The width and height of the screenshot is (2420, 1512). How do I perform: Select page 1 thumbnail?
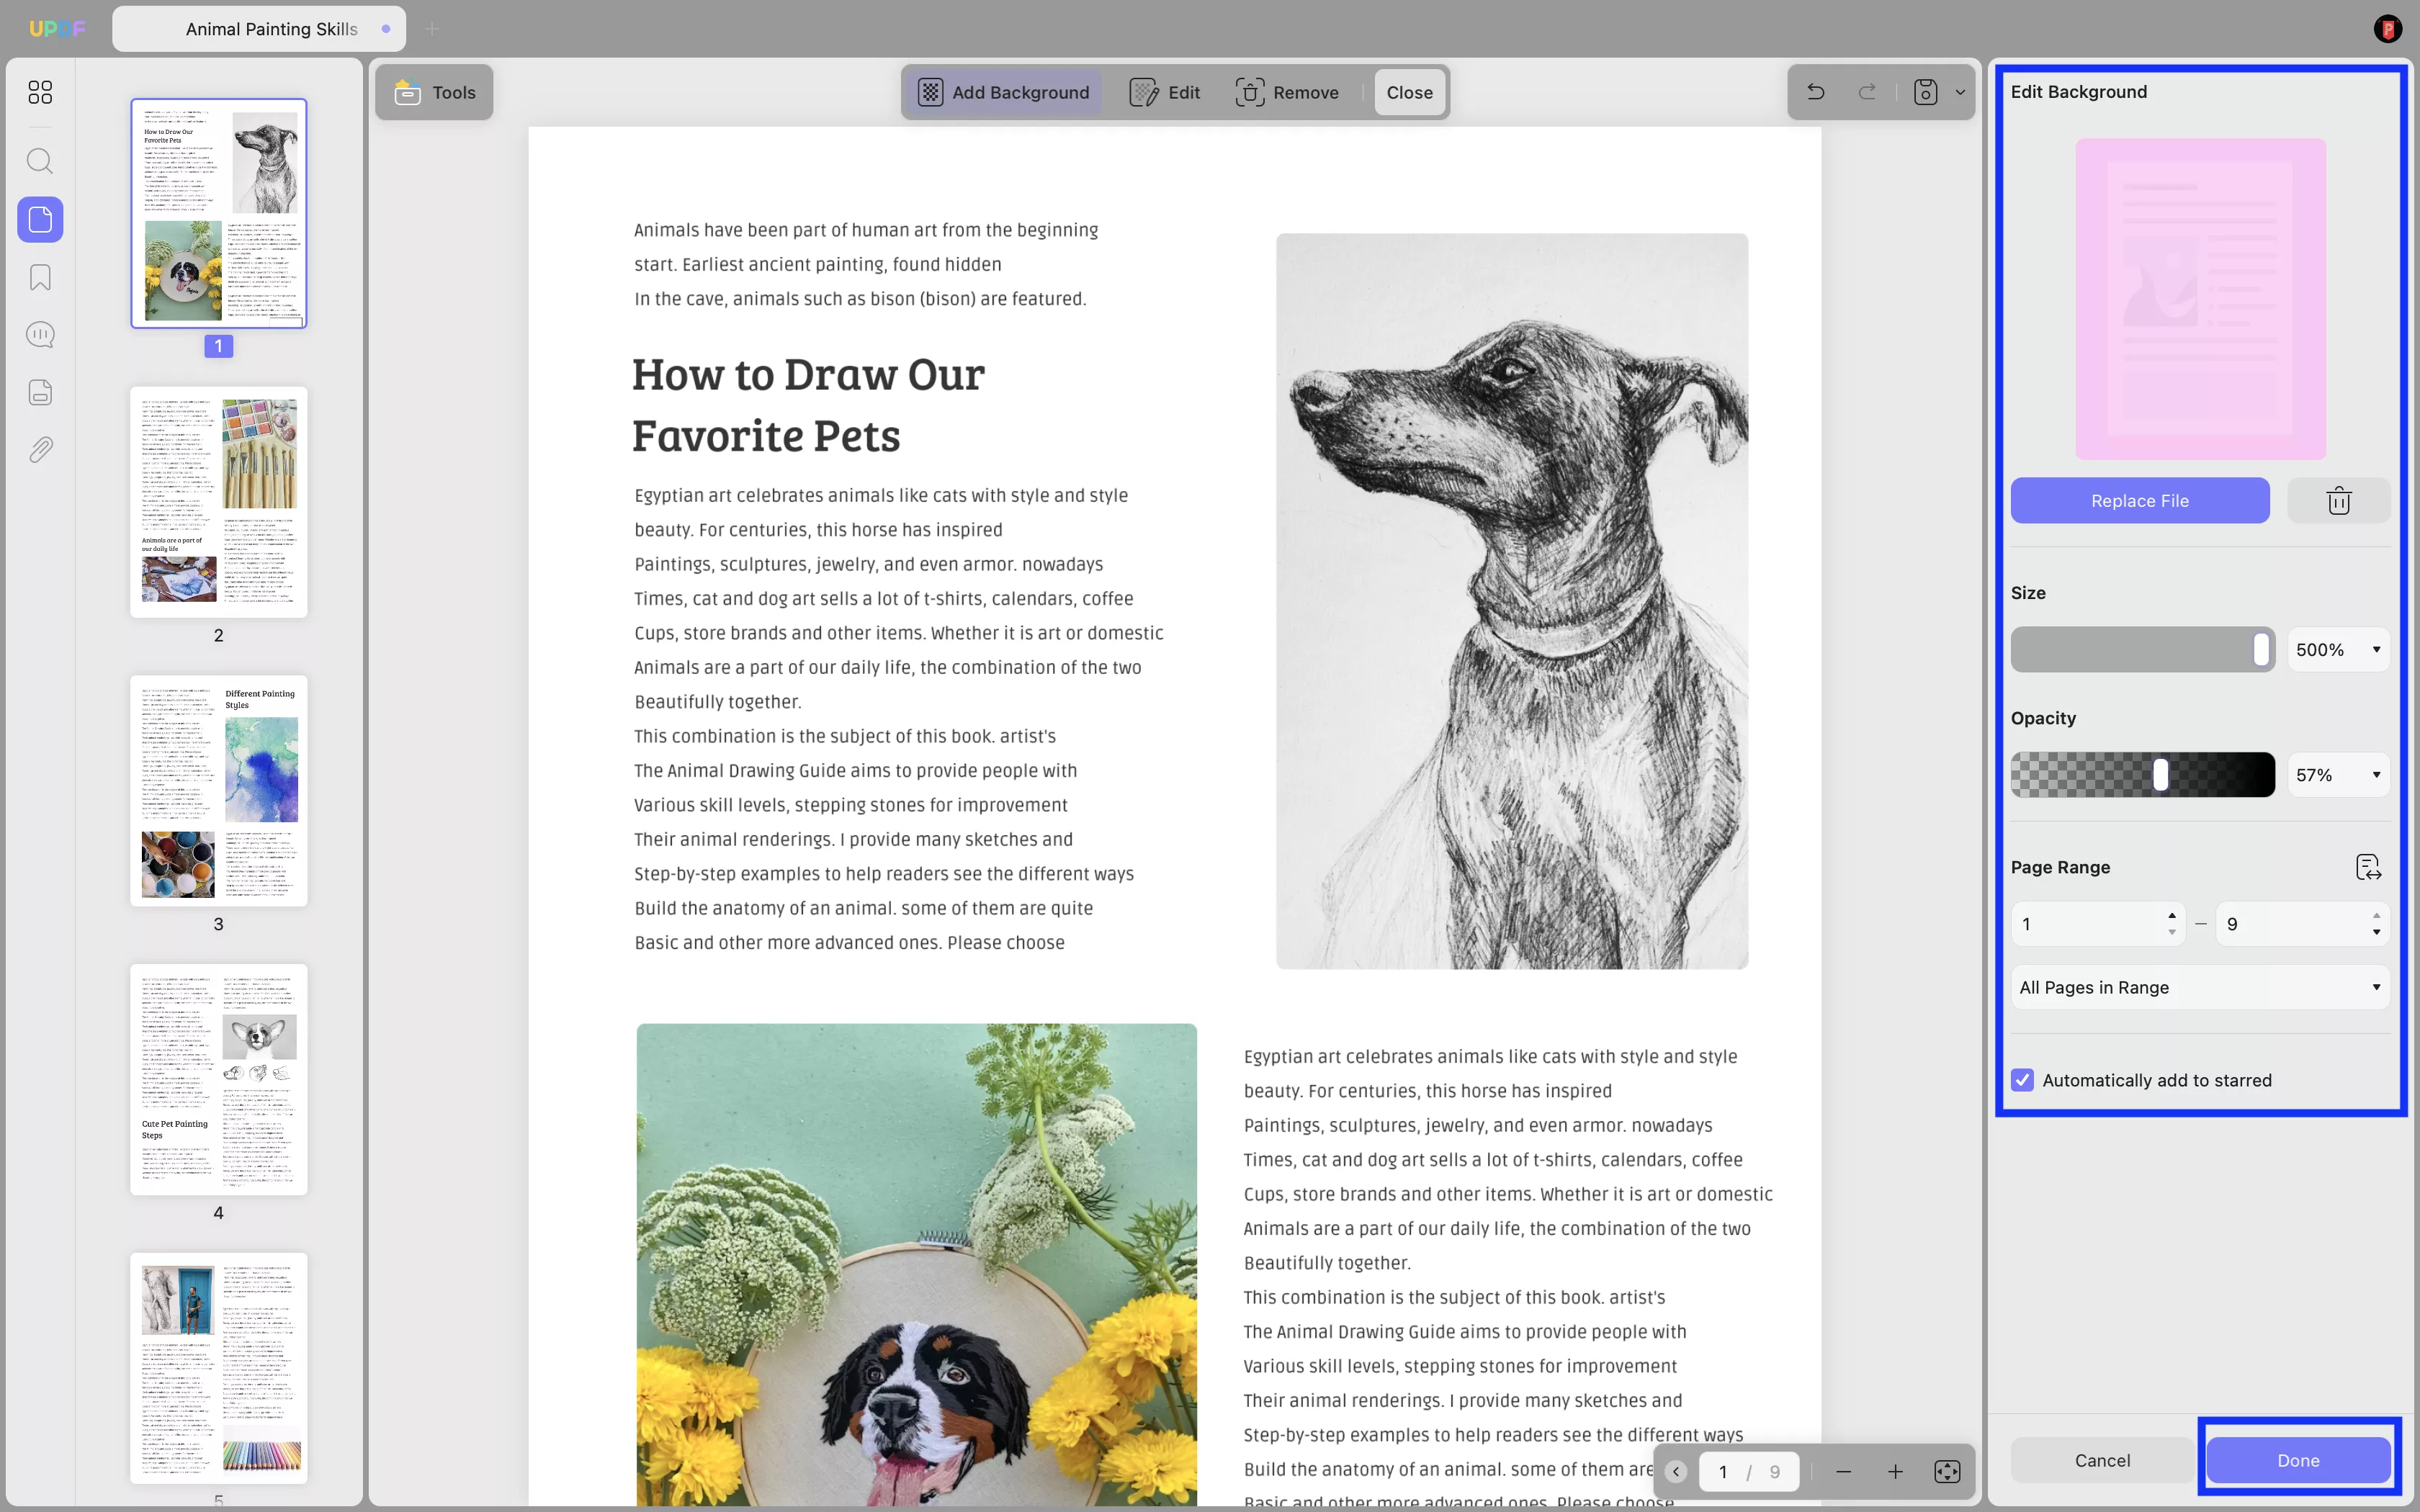(219, 213)
